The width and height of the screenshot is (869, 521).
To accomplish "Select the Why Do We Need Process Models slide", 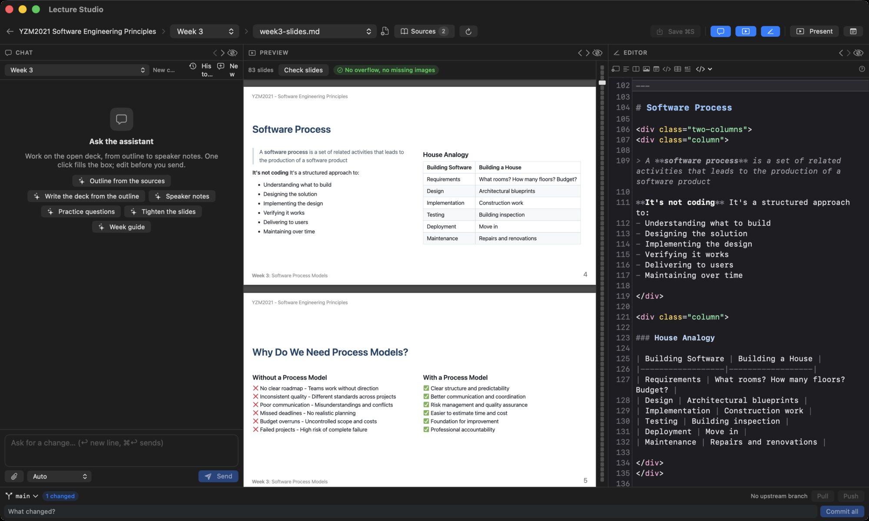I will (x=419, y=389).
